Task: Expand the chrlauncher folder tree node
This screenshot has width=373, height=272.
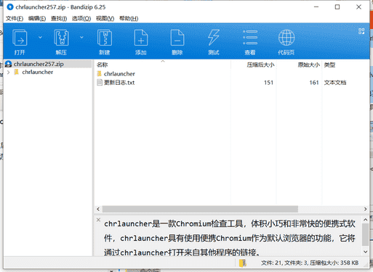Action: click(x=9, y=72)
